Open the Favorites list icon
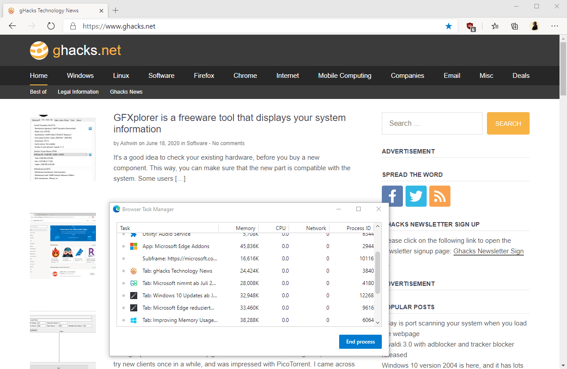This screenshot has width=567, height=369. pos(495,26)
